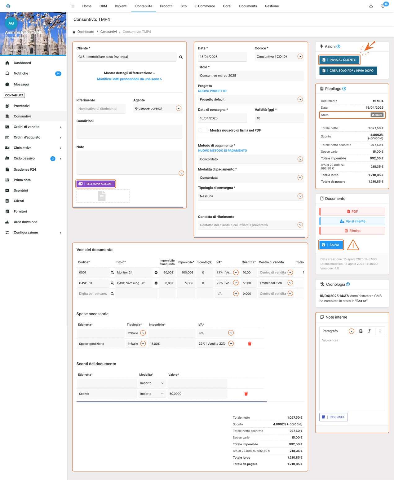Enable the signature box in PDF toggle
Image resolution: width=394 pixels, height=480 pixels.
[x=203, y=130]
